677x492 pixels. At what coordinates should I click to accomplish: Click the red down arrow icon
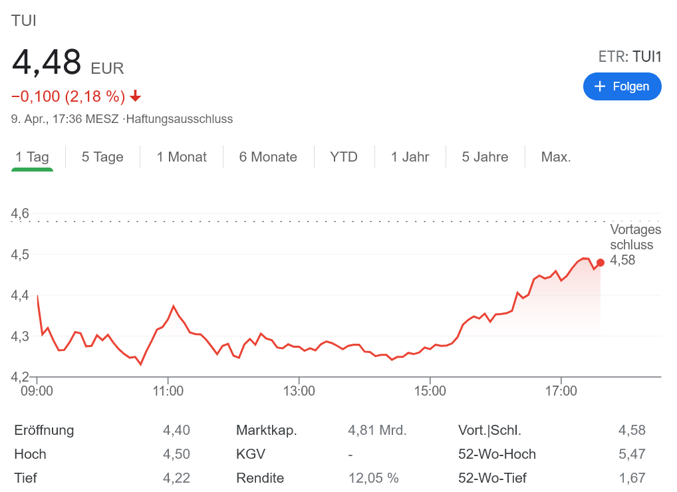click(136, 96)
